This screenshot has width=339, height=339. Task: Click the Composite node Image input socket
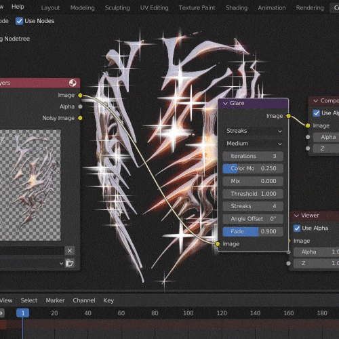308,125
